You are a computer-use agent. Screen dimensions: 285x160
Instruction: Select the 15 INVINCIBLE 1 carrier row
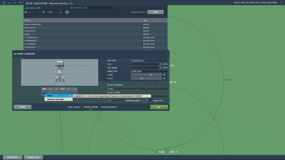pos(95,41)
